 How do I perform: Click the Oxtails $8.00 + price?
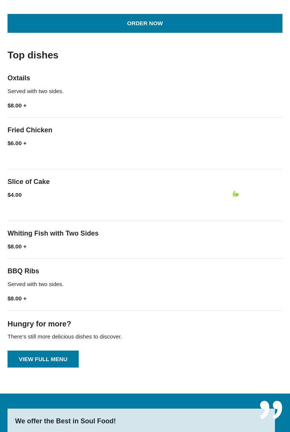point(17,106)
